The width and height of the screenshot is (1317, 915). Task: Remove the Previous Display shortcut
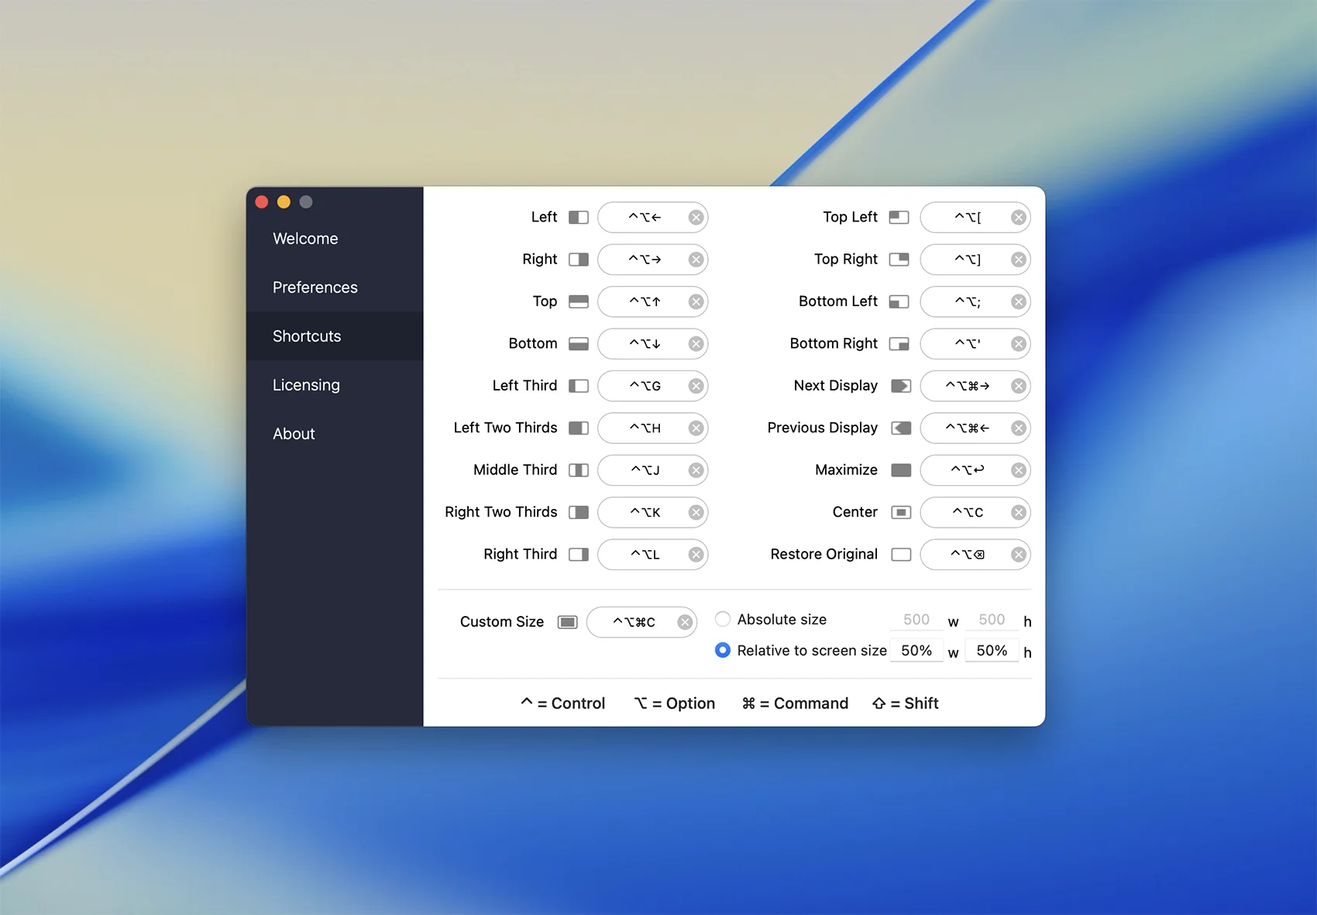[x=1018, y=428]
